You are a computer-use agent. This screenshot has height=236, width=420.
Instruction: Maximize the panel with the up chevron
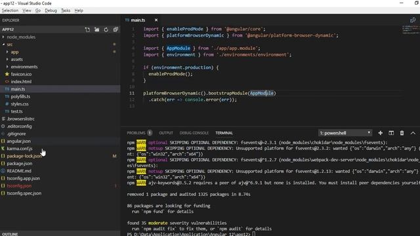coord(413,133)
